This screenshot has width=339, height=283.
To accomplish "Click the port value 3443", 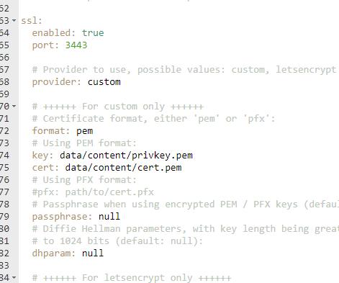I will [76, 45].
